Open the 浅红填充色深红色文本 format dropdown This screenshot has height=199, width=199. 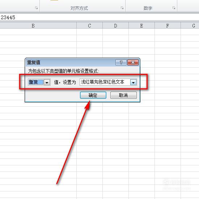pyautogui.click(x=133, y=82)
